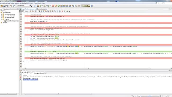This screenshot has width=172, height=97.
Task: Click the Step Over debugger icon
Action: click(x=62, y=6)
